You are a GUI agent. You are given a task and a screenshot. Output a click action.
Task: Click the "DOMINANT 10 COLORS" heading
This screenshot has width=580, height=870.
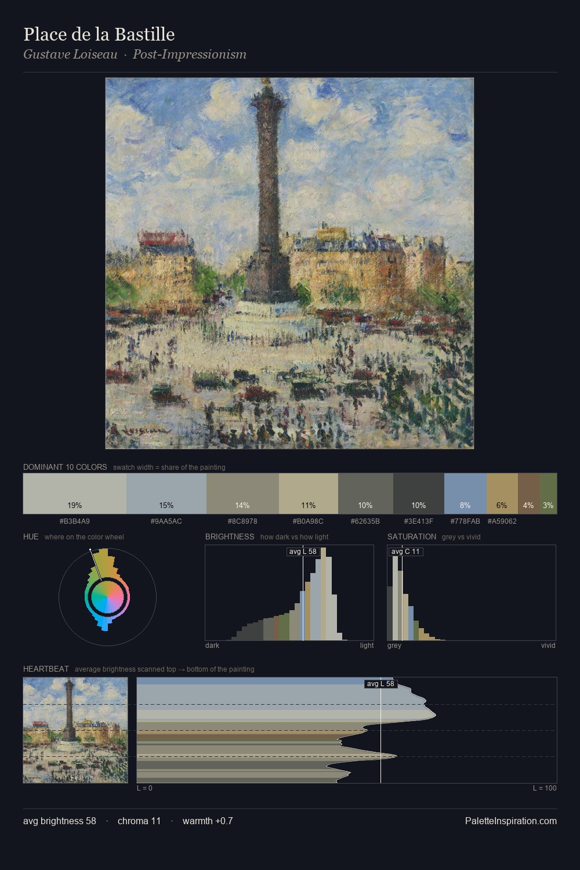tap(65, 467)
